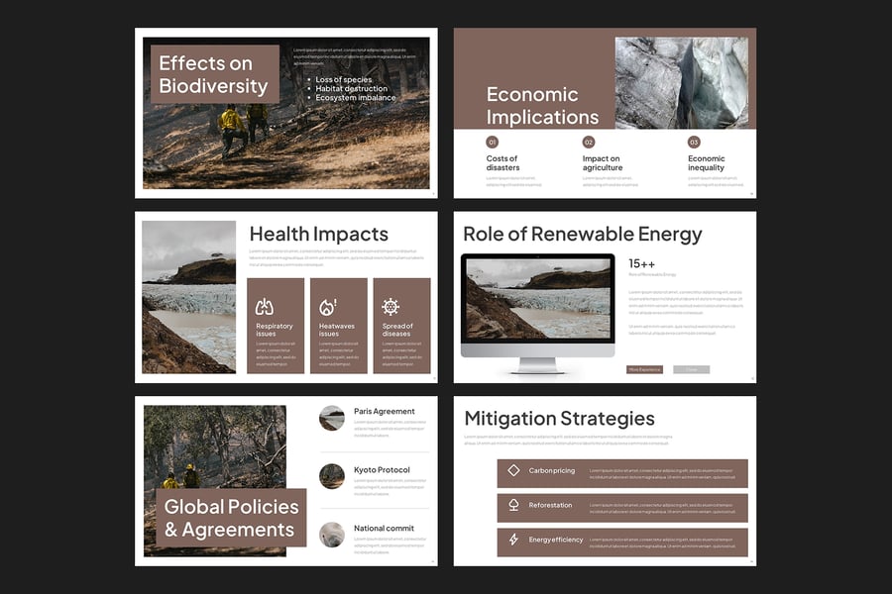Select the Global Policies & Agreements title block

coord(231,518)
